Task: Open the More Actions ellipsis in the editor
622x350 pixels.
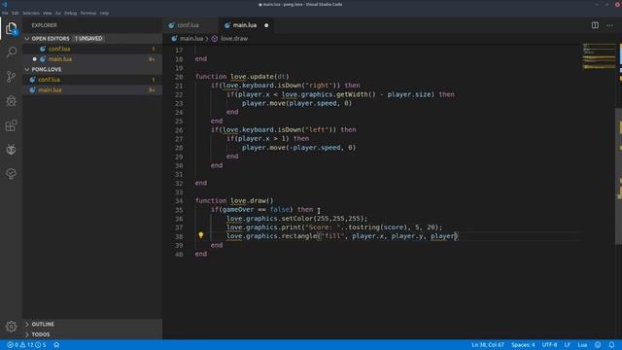Action: [609, 25]
